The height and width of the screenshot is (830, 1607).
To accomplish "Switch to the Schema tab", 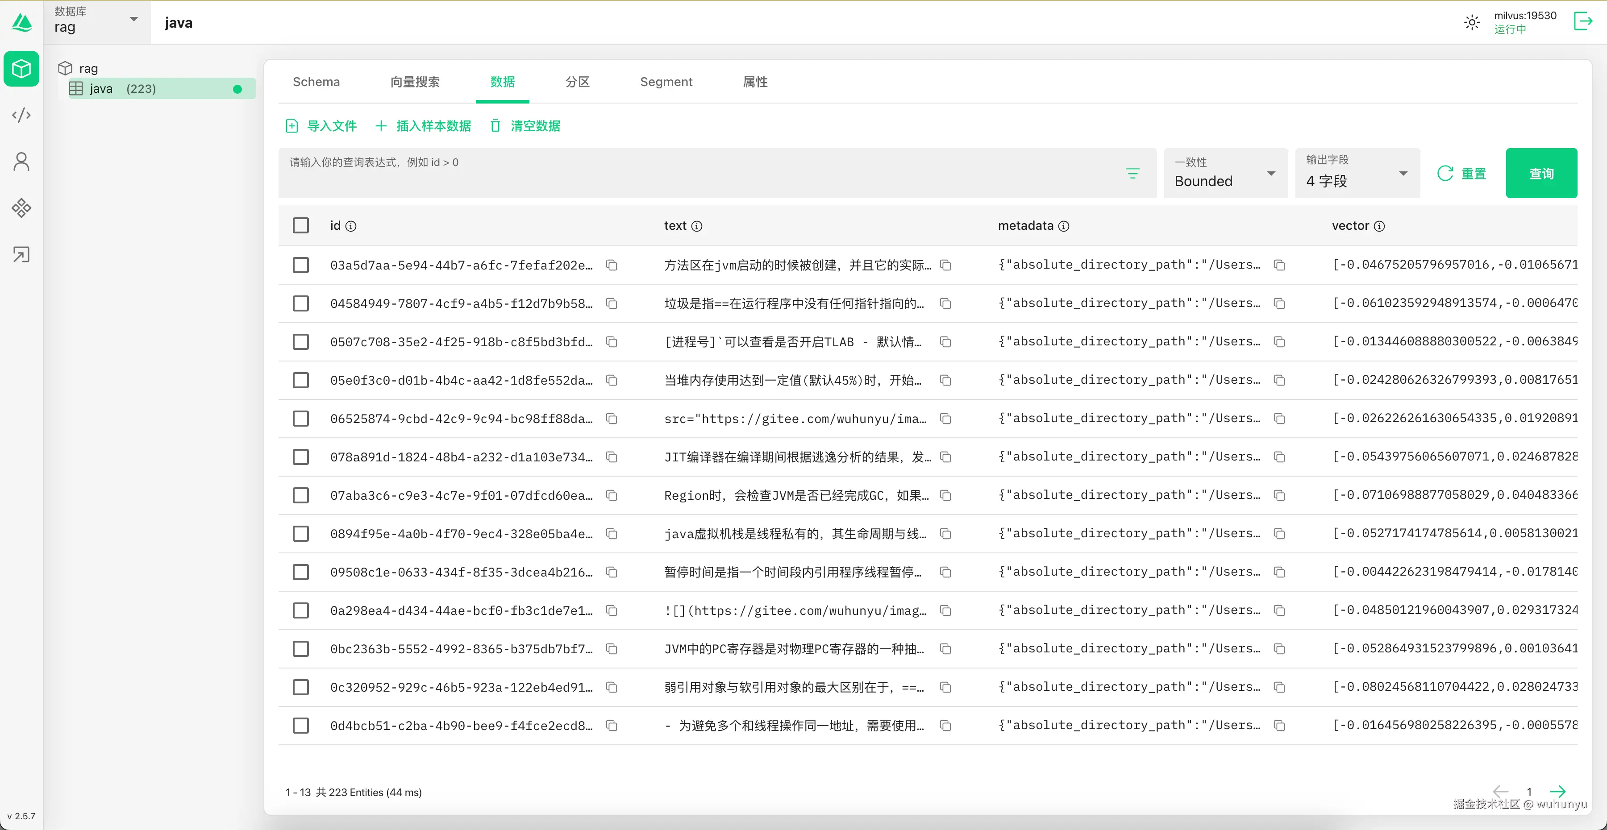I will coord(316,82).
